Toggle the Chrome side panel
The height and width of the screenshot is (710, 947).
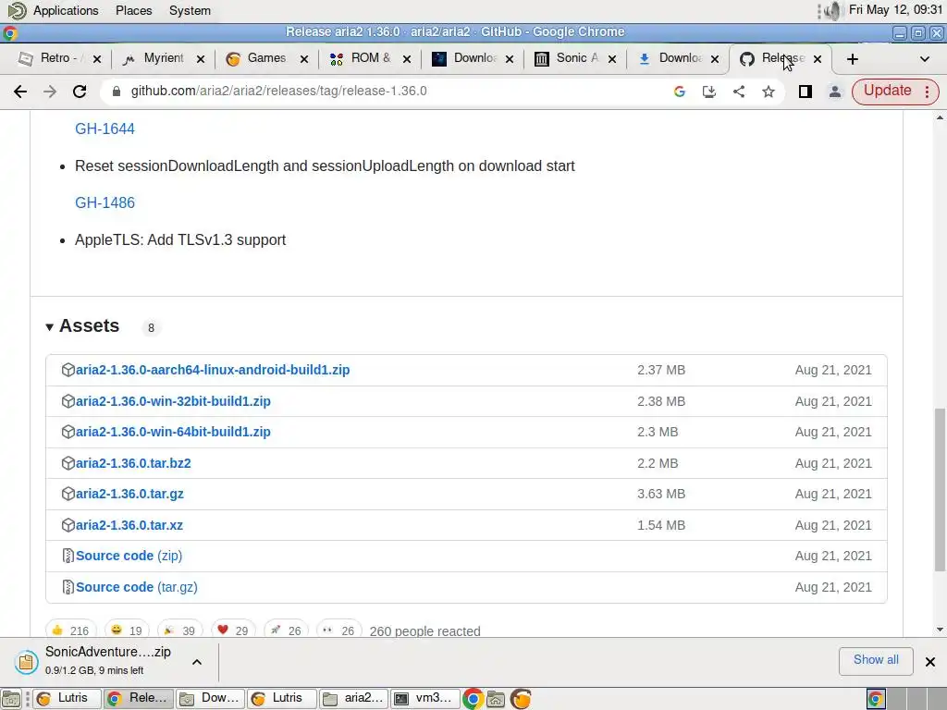806,92
